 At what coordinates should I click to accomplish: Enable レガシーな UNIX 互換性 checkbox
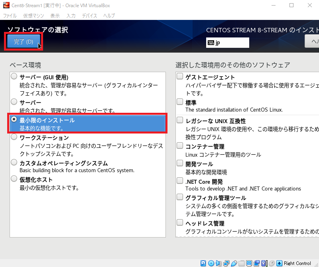(180, 120)
